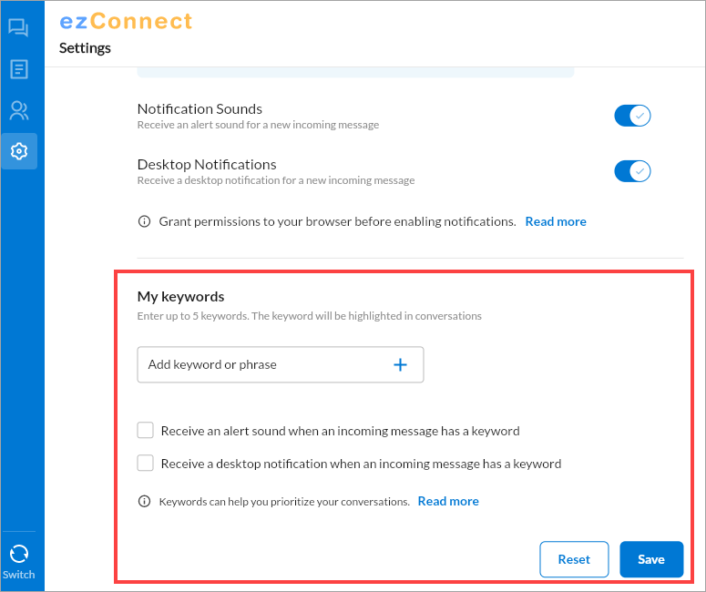This screenshot has height=592, width=706.
Task: Toggle off Notification Sounds switch
Action: (632, 116)
